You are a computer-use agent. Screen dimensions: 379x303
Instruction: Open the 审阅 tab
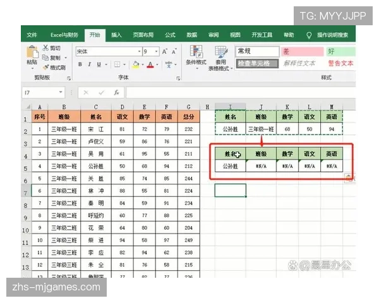pos(214,35)
